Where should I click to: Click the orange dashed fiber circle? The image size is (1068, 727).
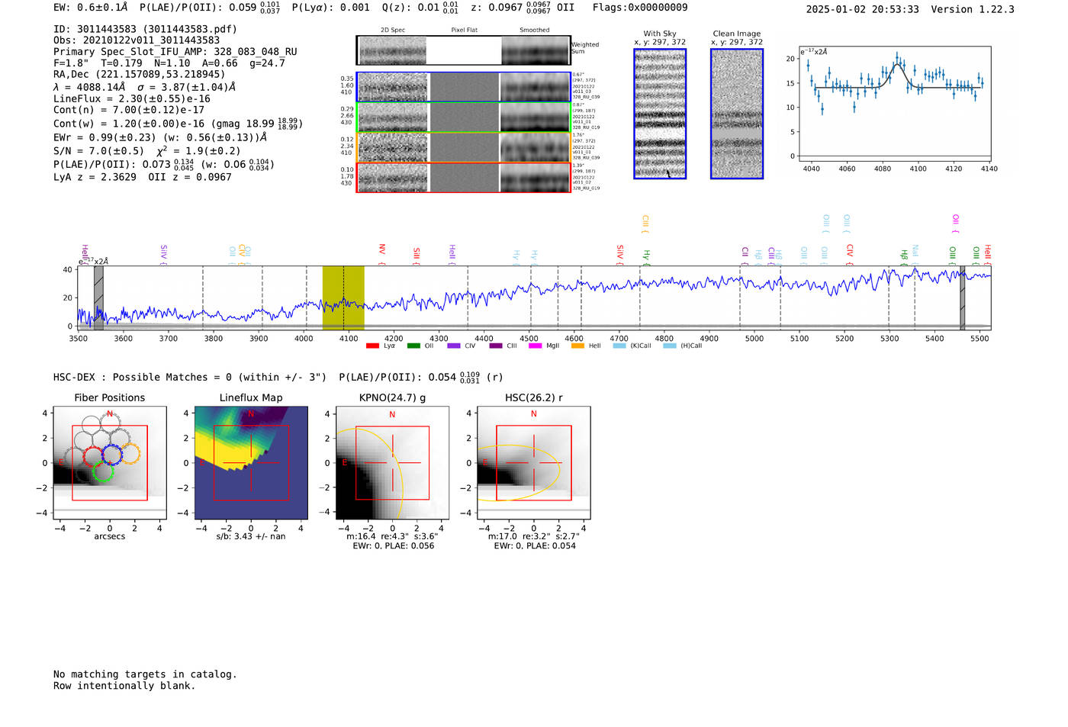click(130, 454)
